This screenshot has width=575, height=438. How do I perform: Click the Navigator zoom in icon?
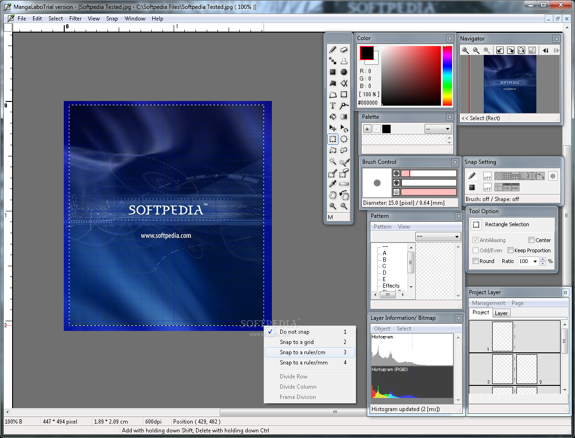click(465, 51)
